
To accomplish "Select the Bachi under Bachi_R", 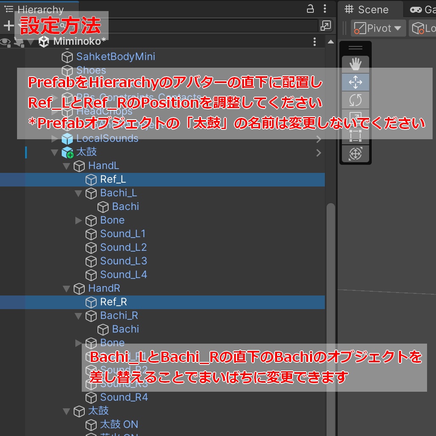I will pos(126,329).
